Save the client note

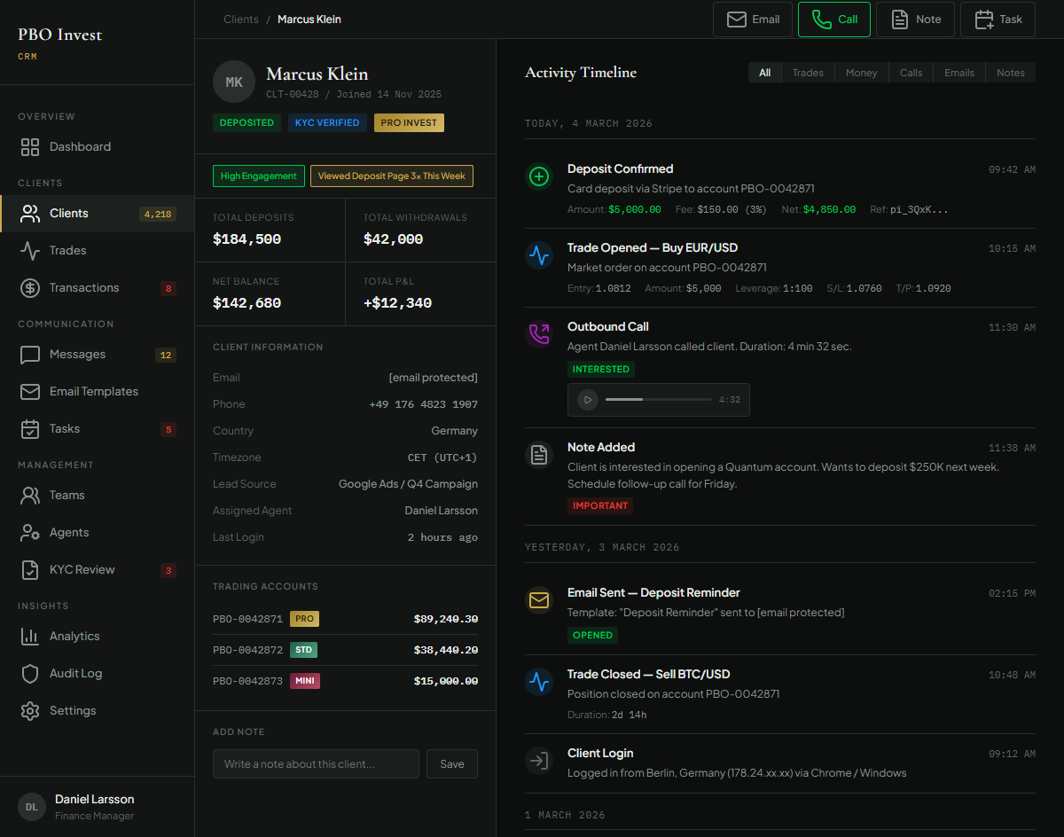pos(451,764)
